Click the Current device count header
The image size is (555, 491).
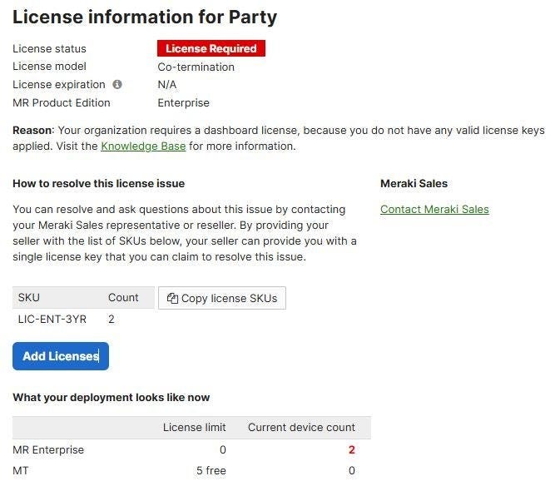pos(301,428)
